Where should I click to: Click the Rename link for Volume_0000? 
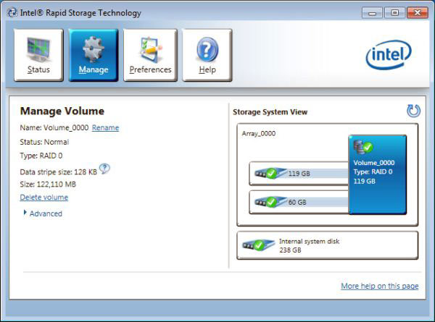[105, 127]
